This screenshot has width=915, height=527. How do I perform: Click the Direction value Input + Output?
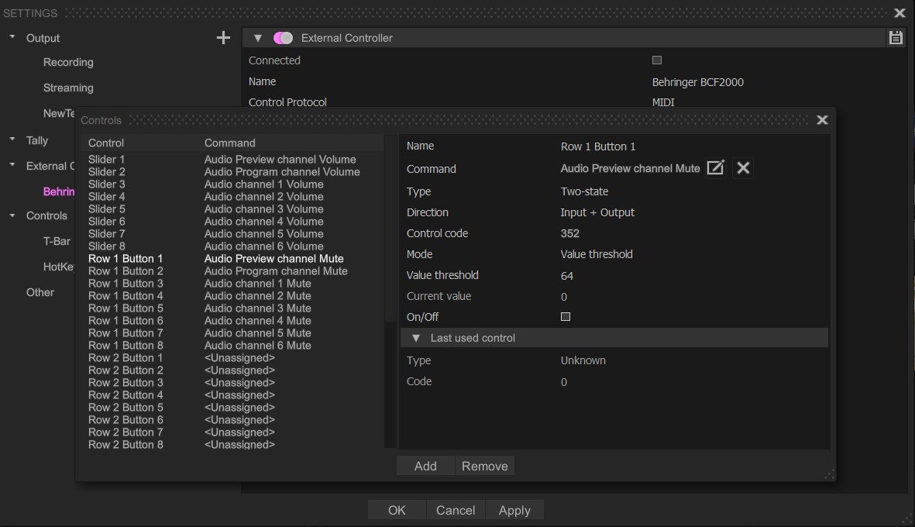(597, 212)
